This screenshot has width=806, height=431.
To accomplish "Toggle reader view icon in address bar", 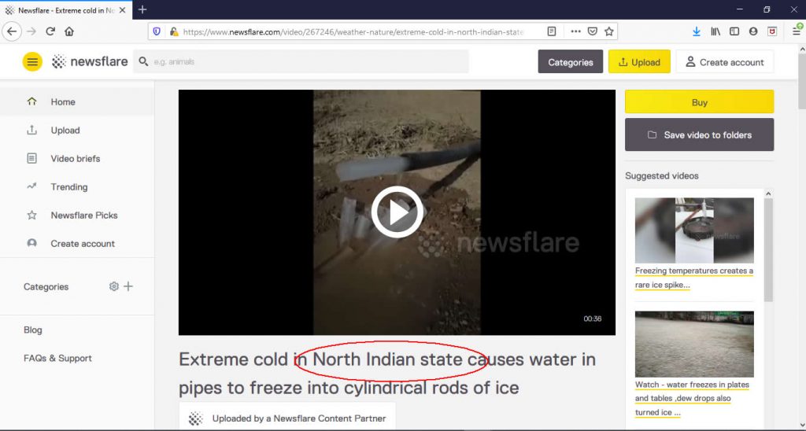I will tap(552, 31).
